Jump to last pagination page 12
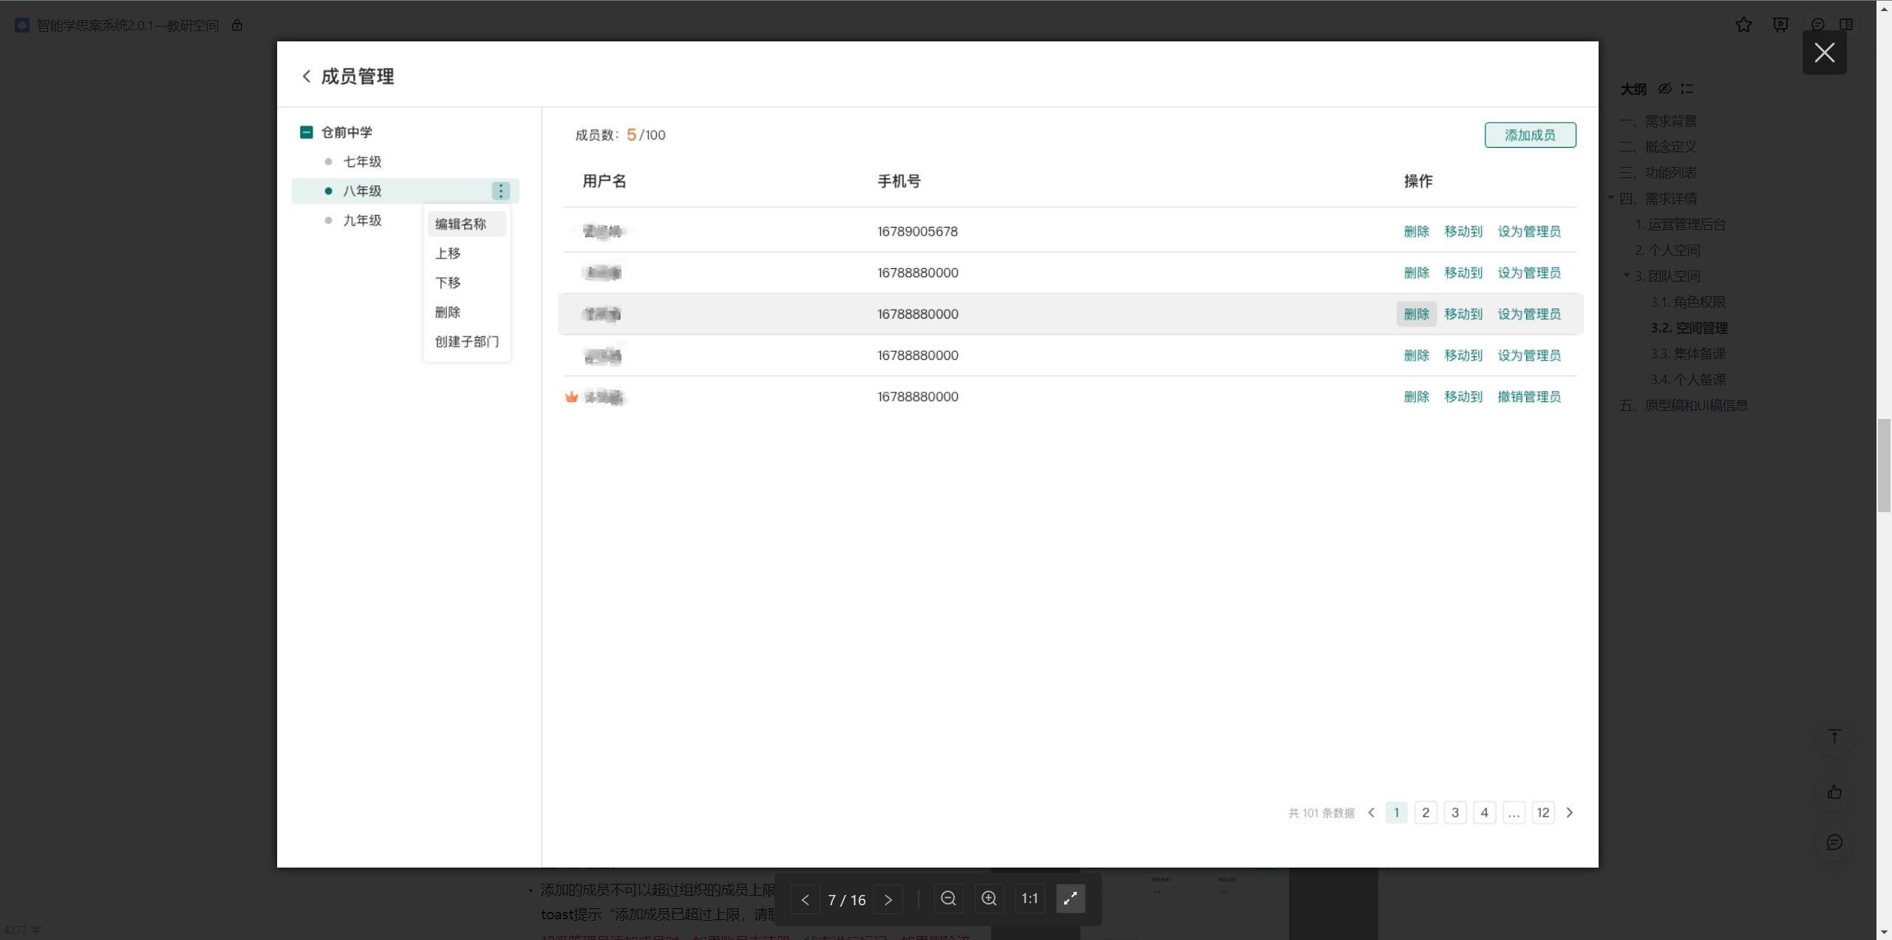The height and width of the screenshot is (940, 1892). click(1543, 813)
